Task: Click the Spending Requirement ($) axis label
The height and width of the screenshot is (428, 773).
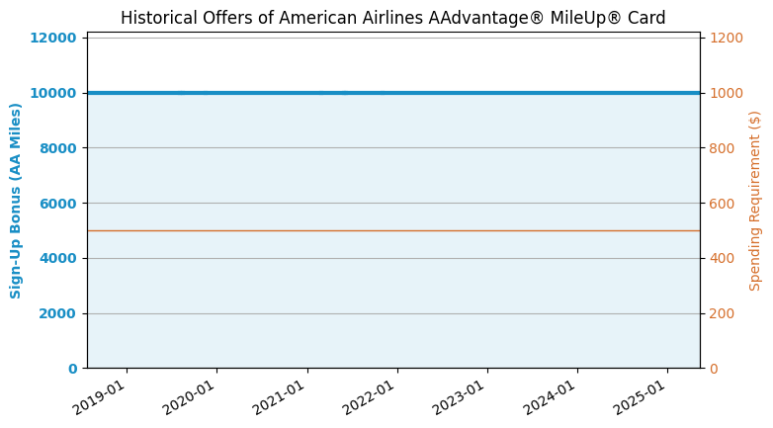Action: 755,201
